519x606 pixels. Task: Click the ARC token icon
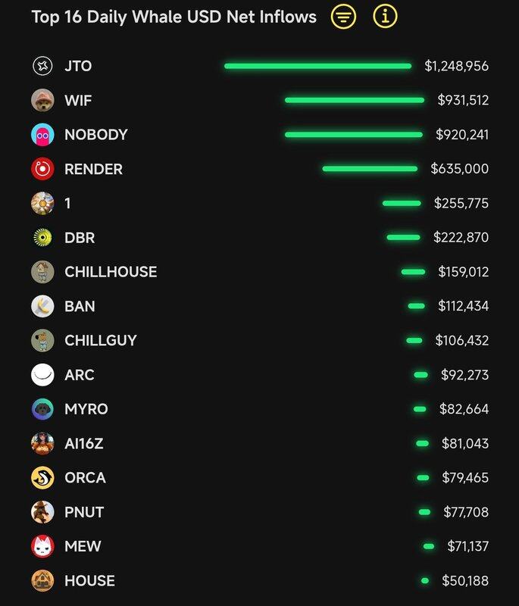tap(42, 375)
